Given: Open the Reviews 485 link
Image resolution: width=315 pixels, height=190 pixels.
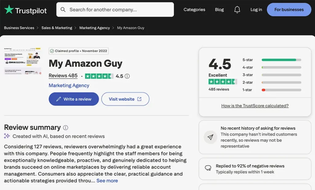Looking at the screenshot, I should tap(63, 76).
